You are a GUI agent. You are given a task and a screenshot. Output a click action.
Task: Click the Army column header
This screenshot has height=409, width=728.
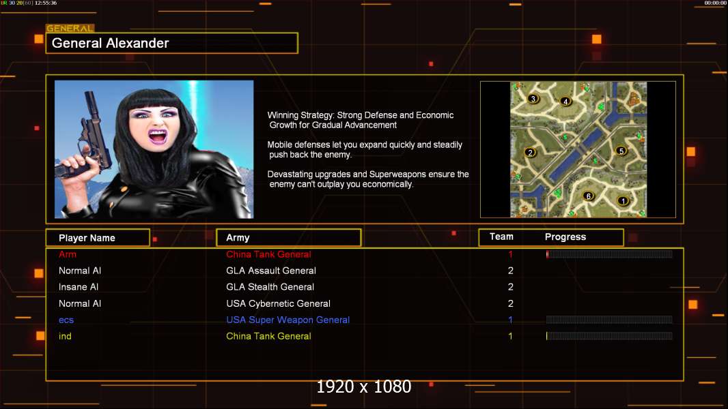click(288, 238)
